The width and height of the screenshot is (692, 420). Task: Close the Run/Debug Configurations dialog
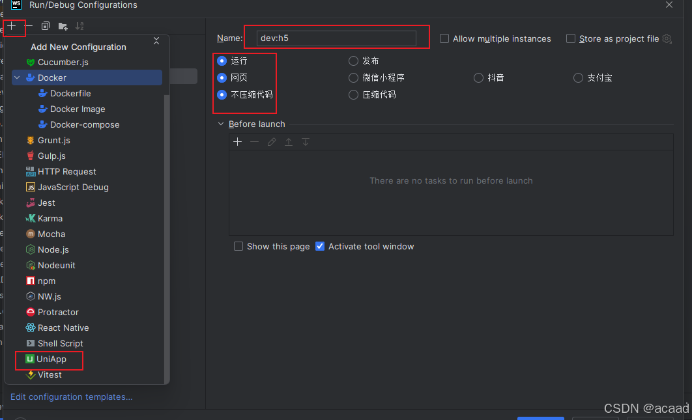pos(669,5)
